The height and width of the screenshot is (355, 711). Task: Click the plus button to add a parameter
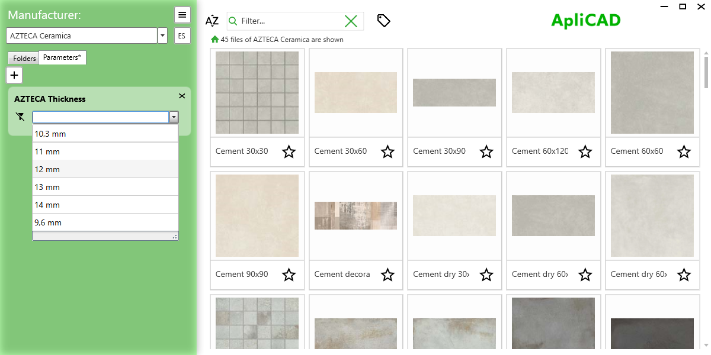14,75
